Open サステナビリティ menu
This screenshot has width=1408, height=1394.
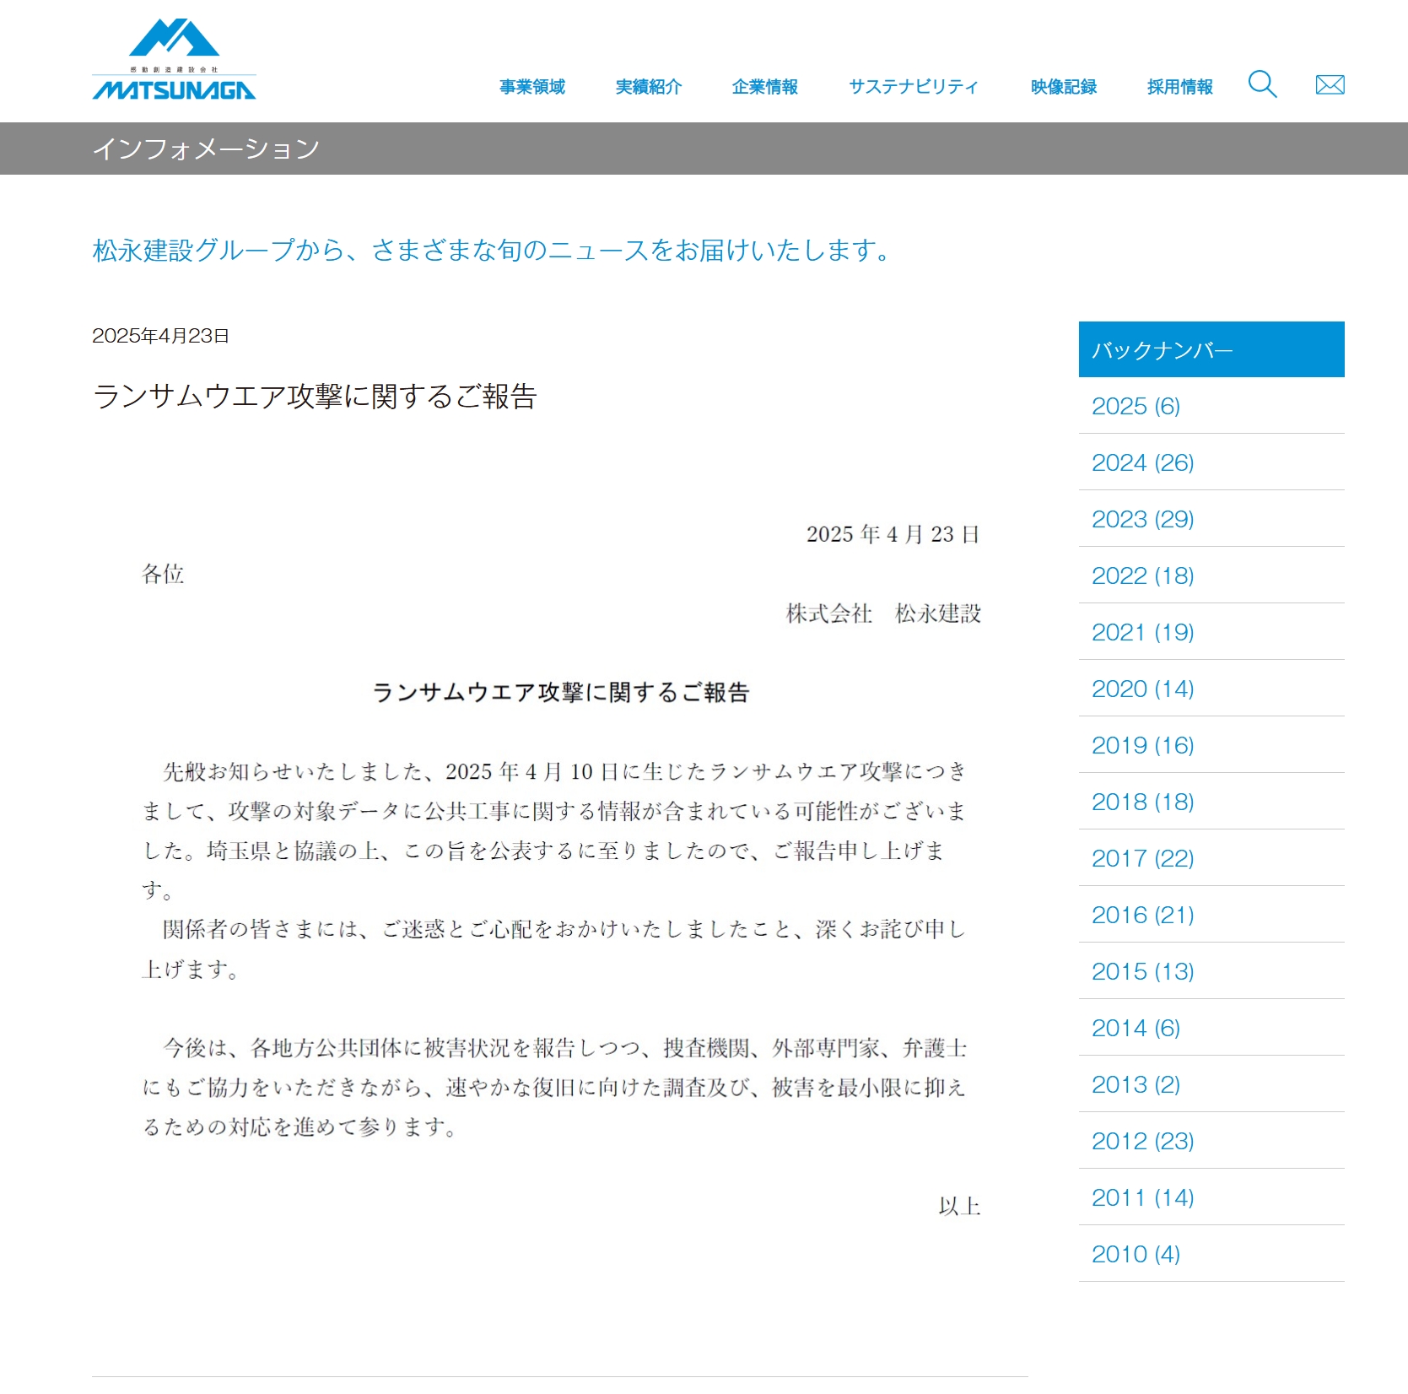point(913,86)
